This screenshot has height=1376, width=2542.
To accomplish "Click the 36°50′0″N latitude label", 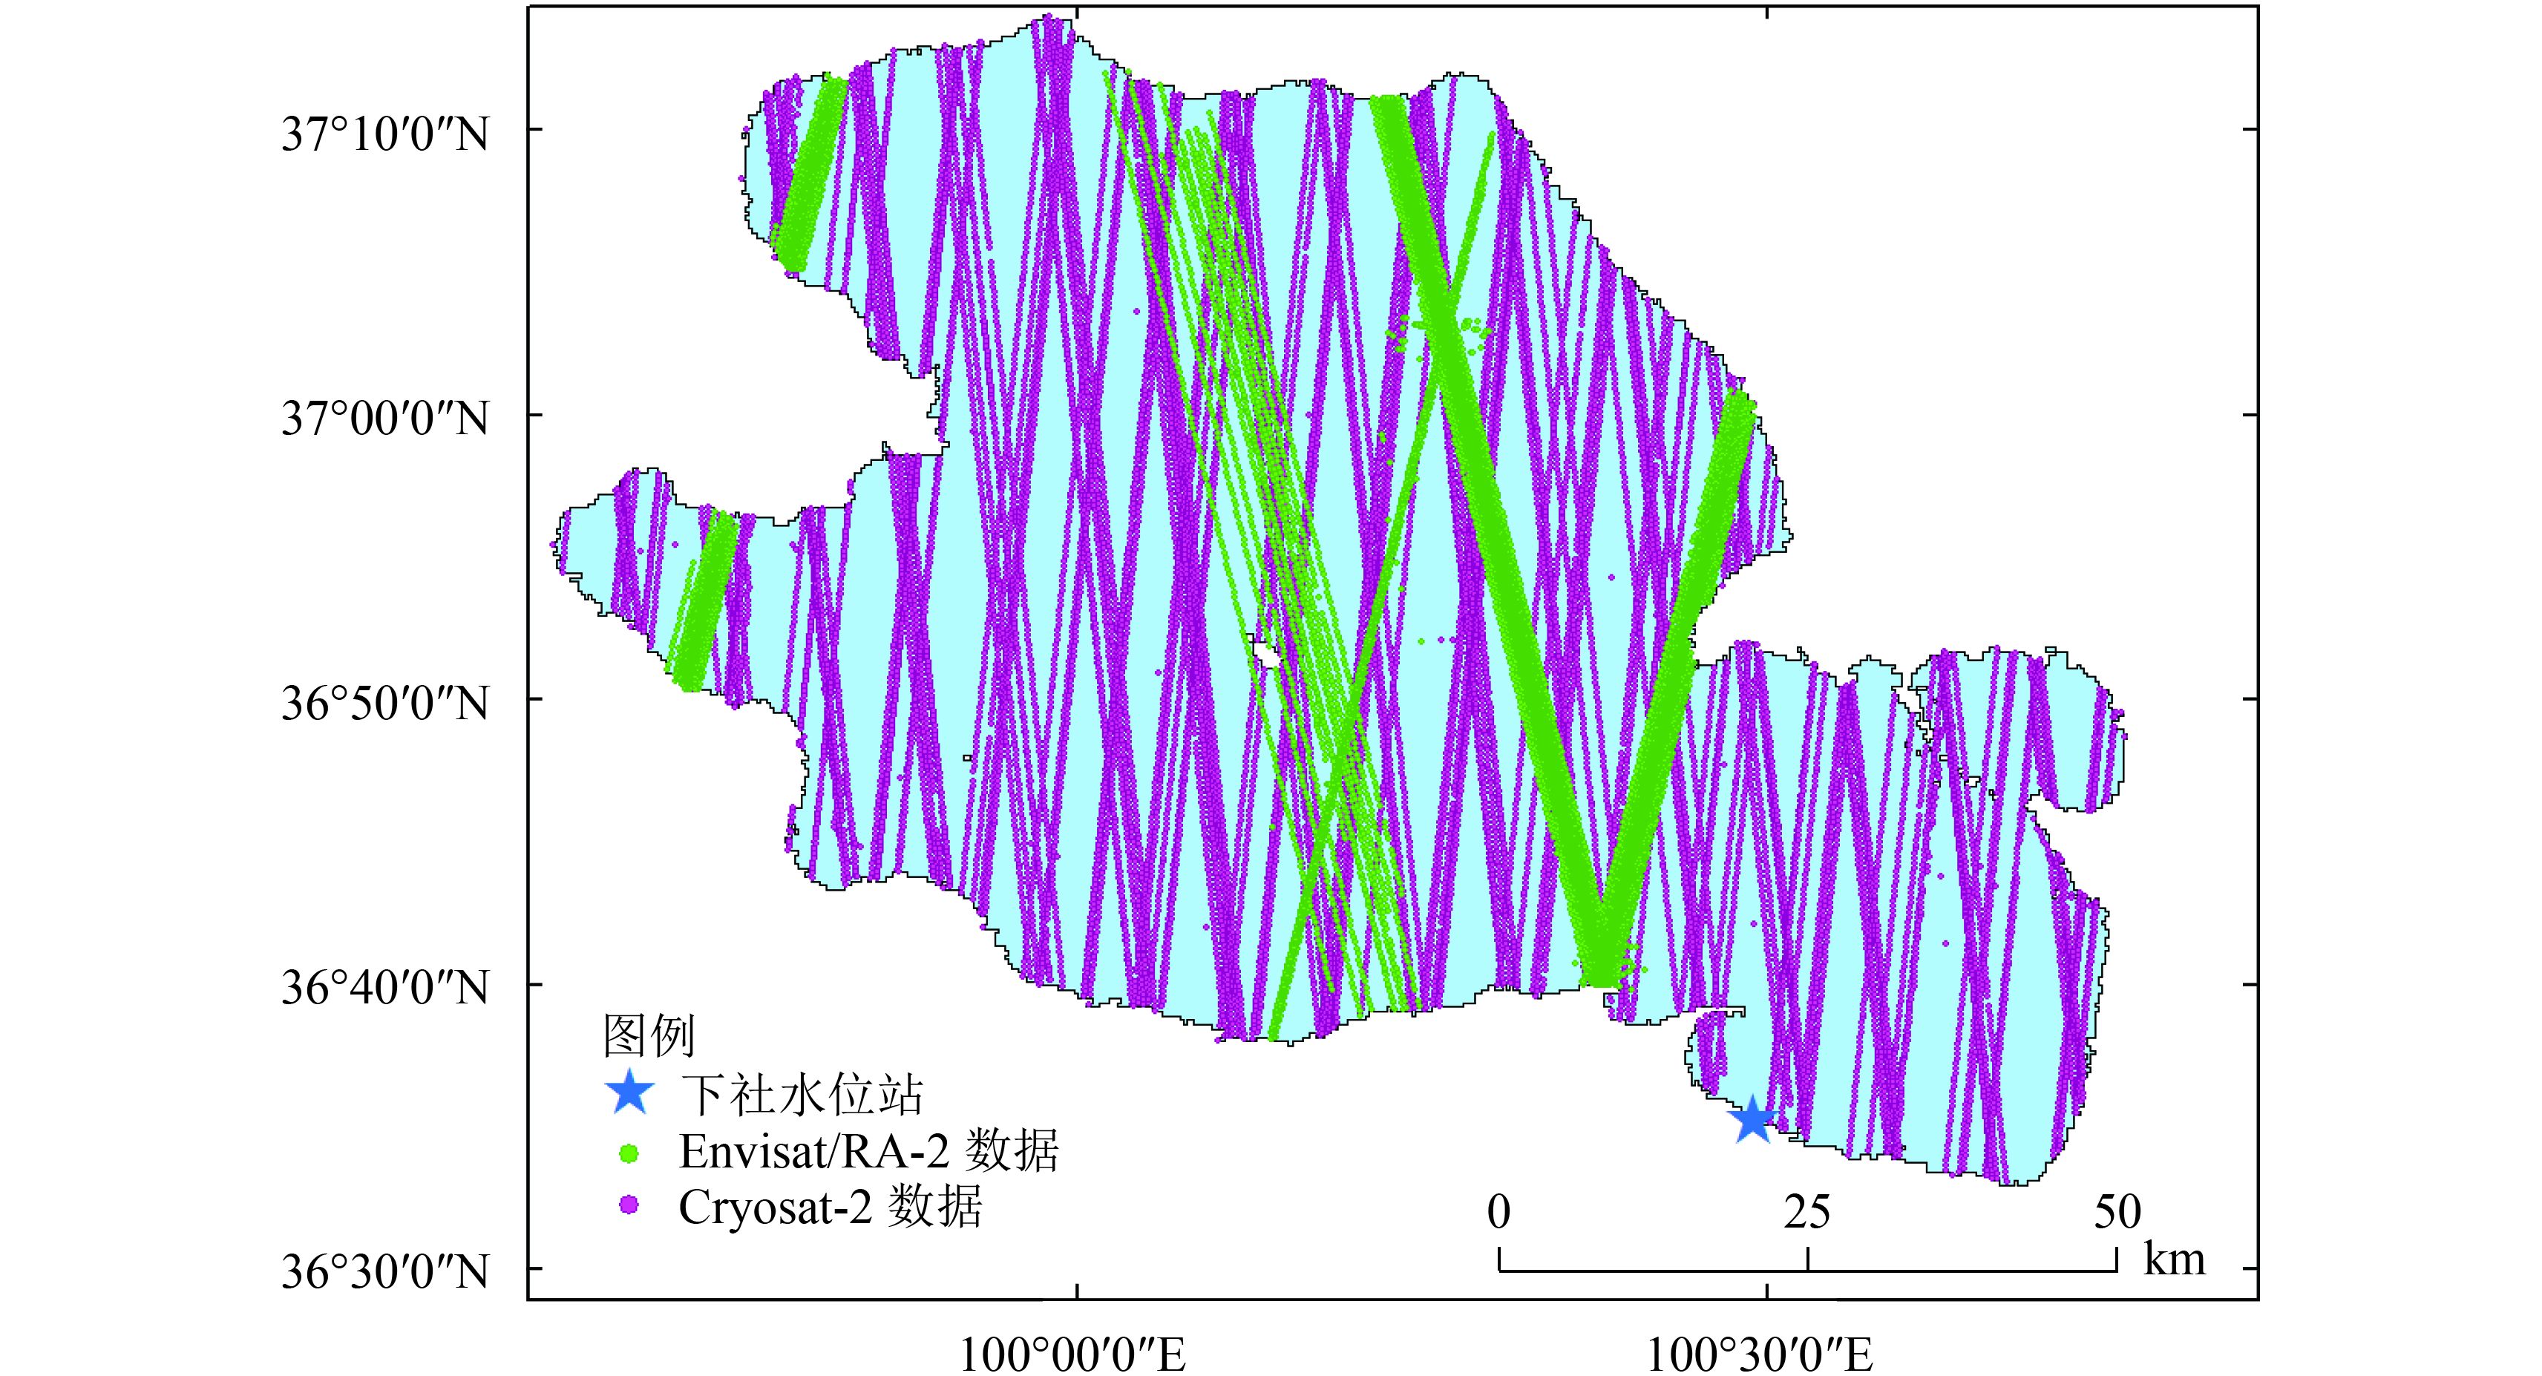I will click(x=385, y=704).
